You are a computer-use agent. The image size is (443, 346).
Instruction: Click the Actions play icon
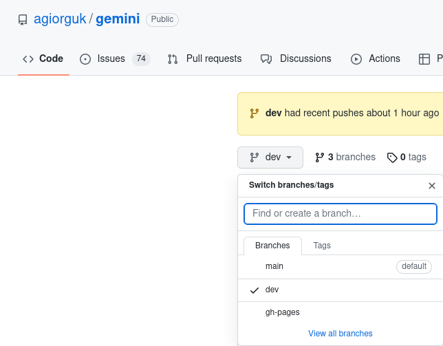(x=356, y=59)
